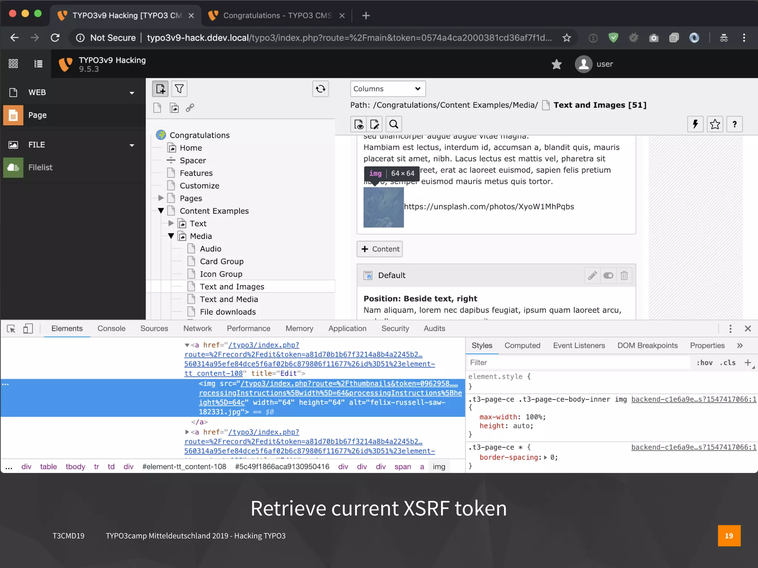This screenshot has width=758, height=568.
Task: Switch to the Console tab
Action: pos(111,329)
